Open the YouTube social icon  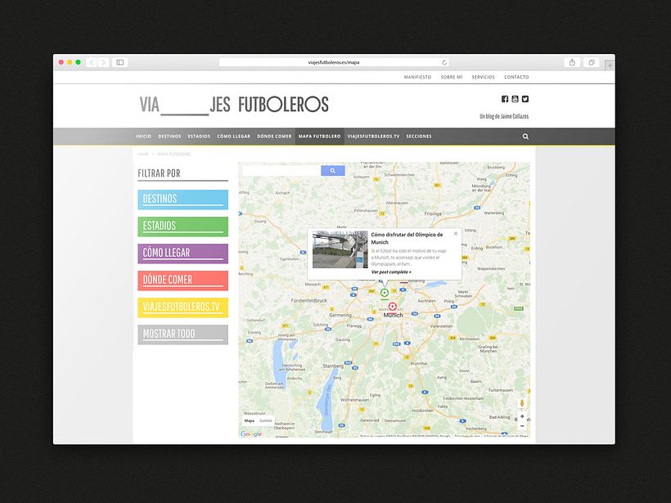[515, 99]
